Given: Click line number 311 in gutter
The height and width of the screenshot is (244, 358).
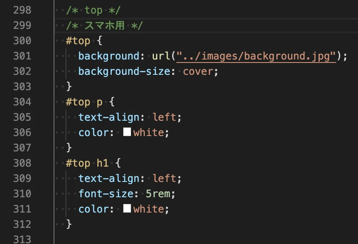Looking at the screenshot, I should 22,209.
